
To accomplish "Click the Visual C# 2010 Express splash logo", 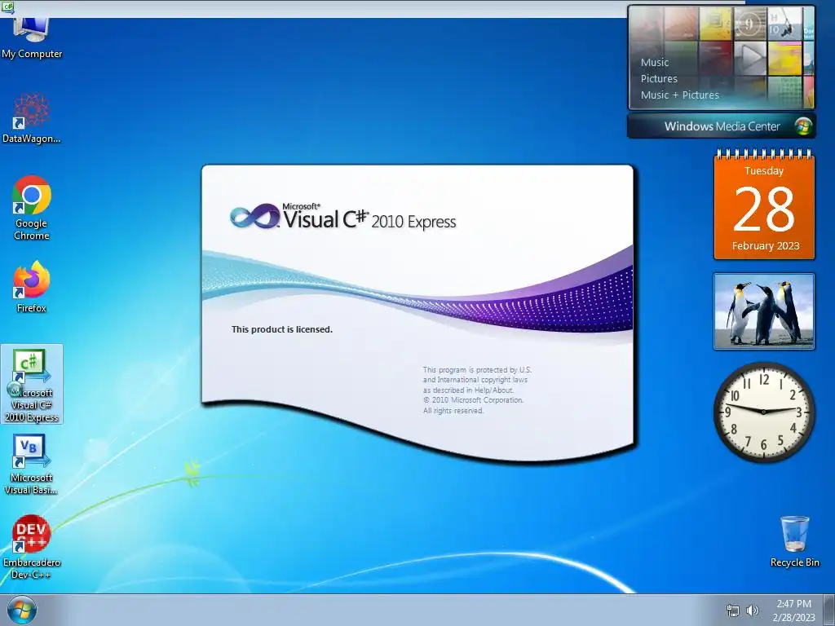I will 343,217.
